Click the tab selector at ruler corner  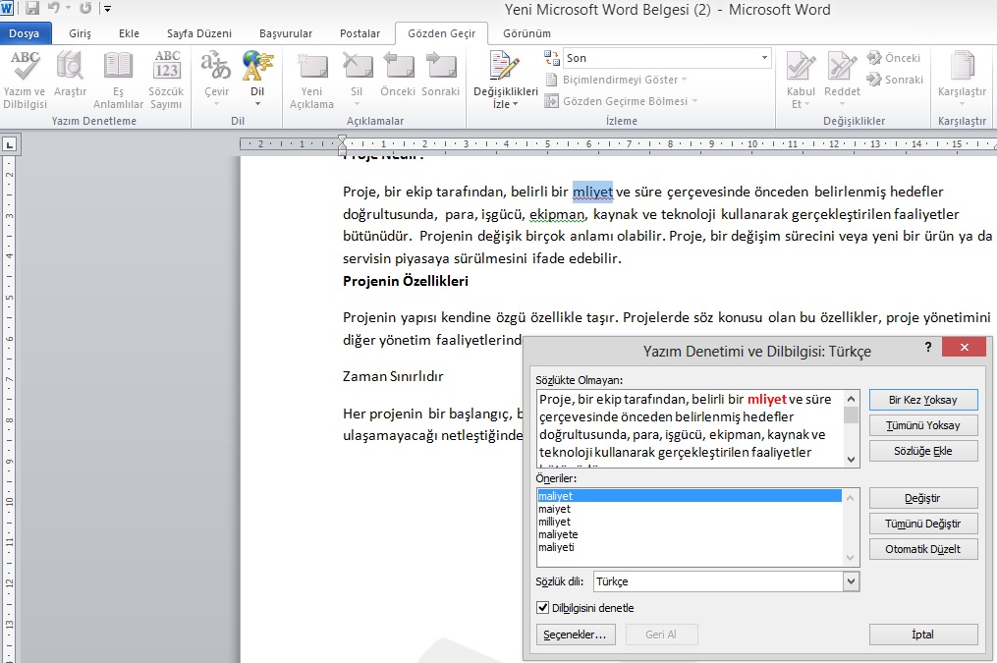coord(10,145)
